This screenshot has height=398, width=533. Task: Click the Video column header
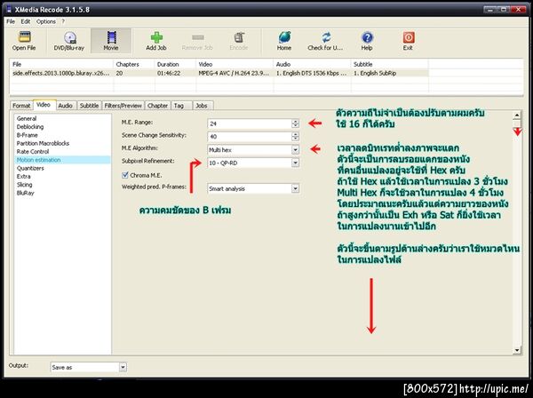coord(235,64)
